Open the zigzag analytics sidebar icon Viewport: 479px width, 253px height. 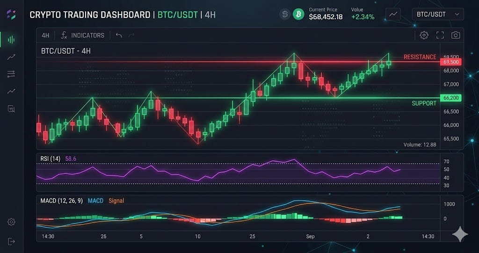[x=11, y=91]
